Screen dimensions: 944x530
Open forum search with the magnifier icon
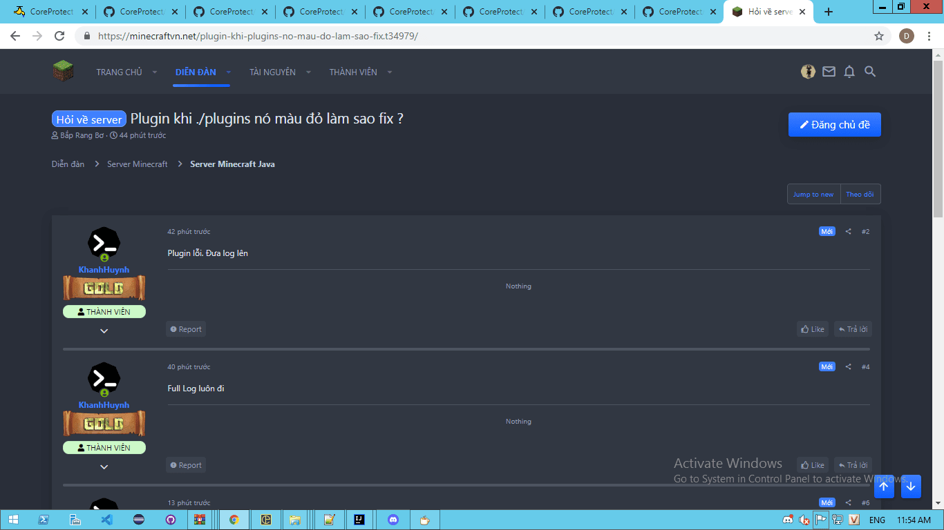click(x=870, y=71)
